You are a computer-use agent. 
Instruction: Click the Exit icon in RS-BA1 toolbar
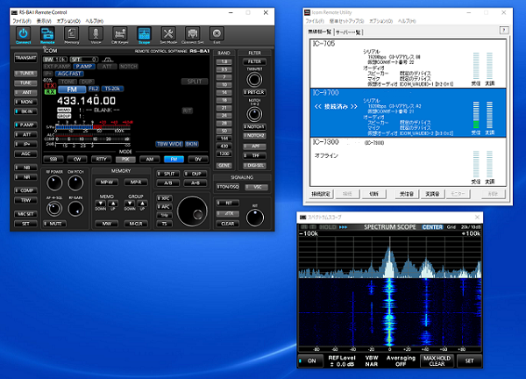click(217, 34)
